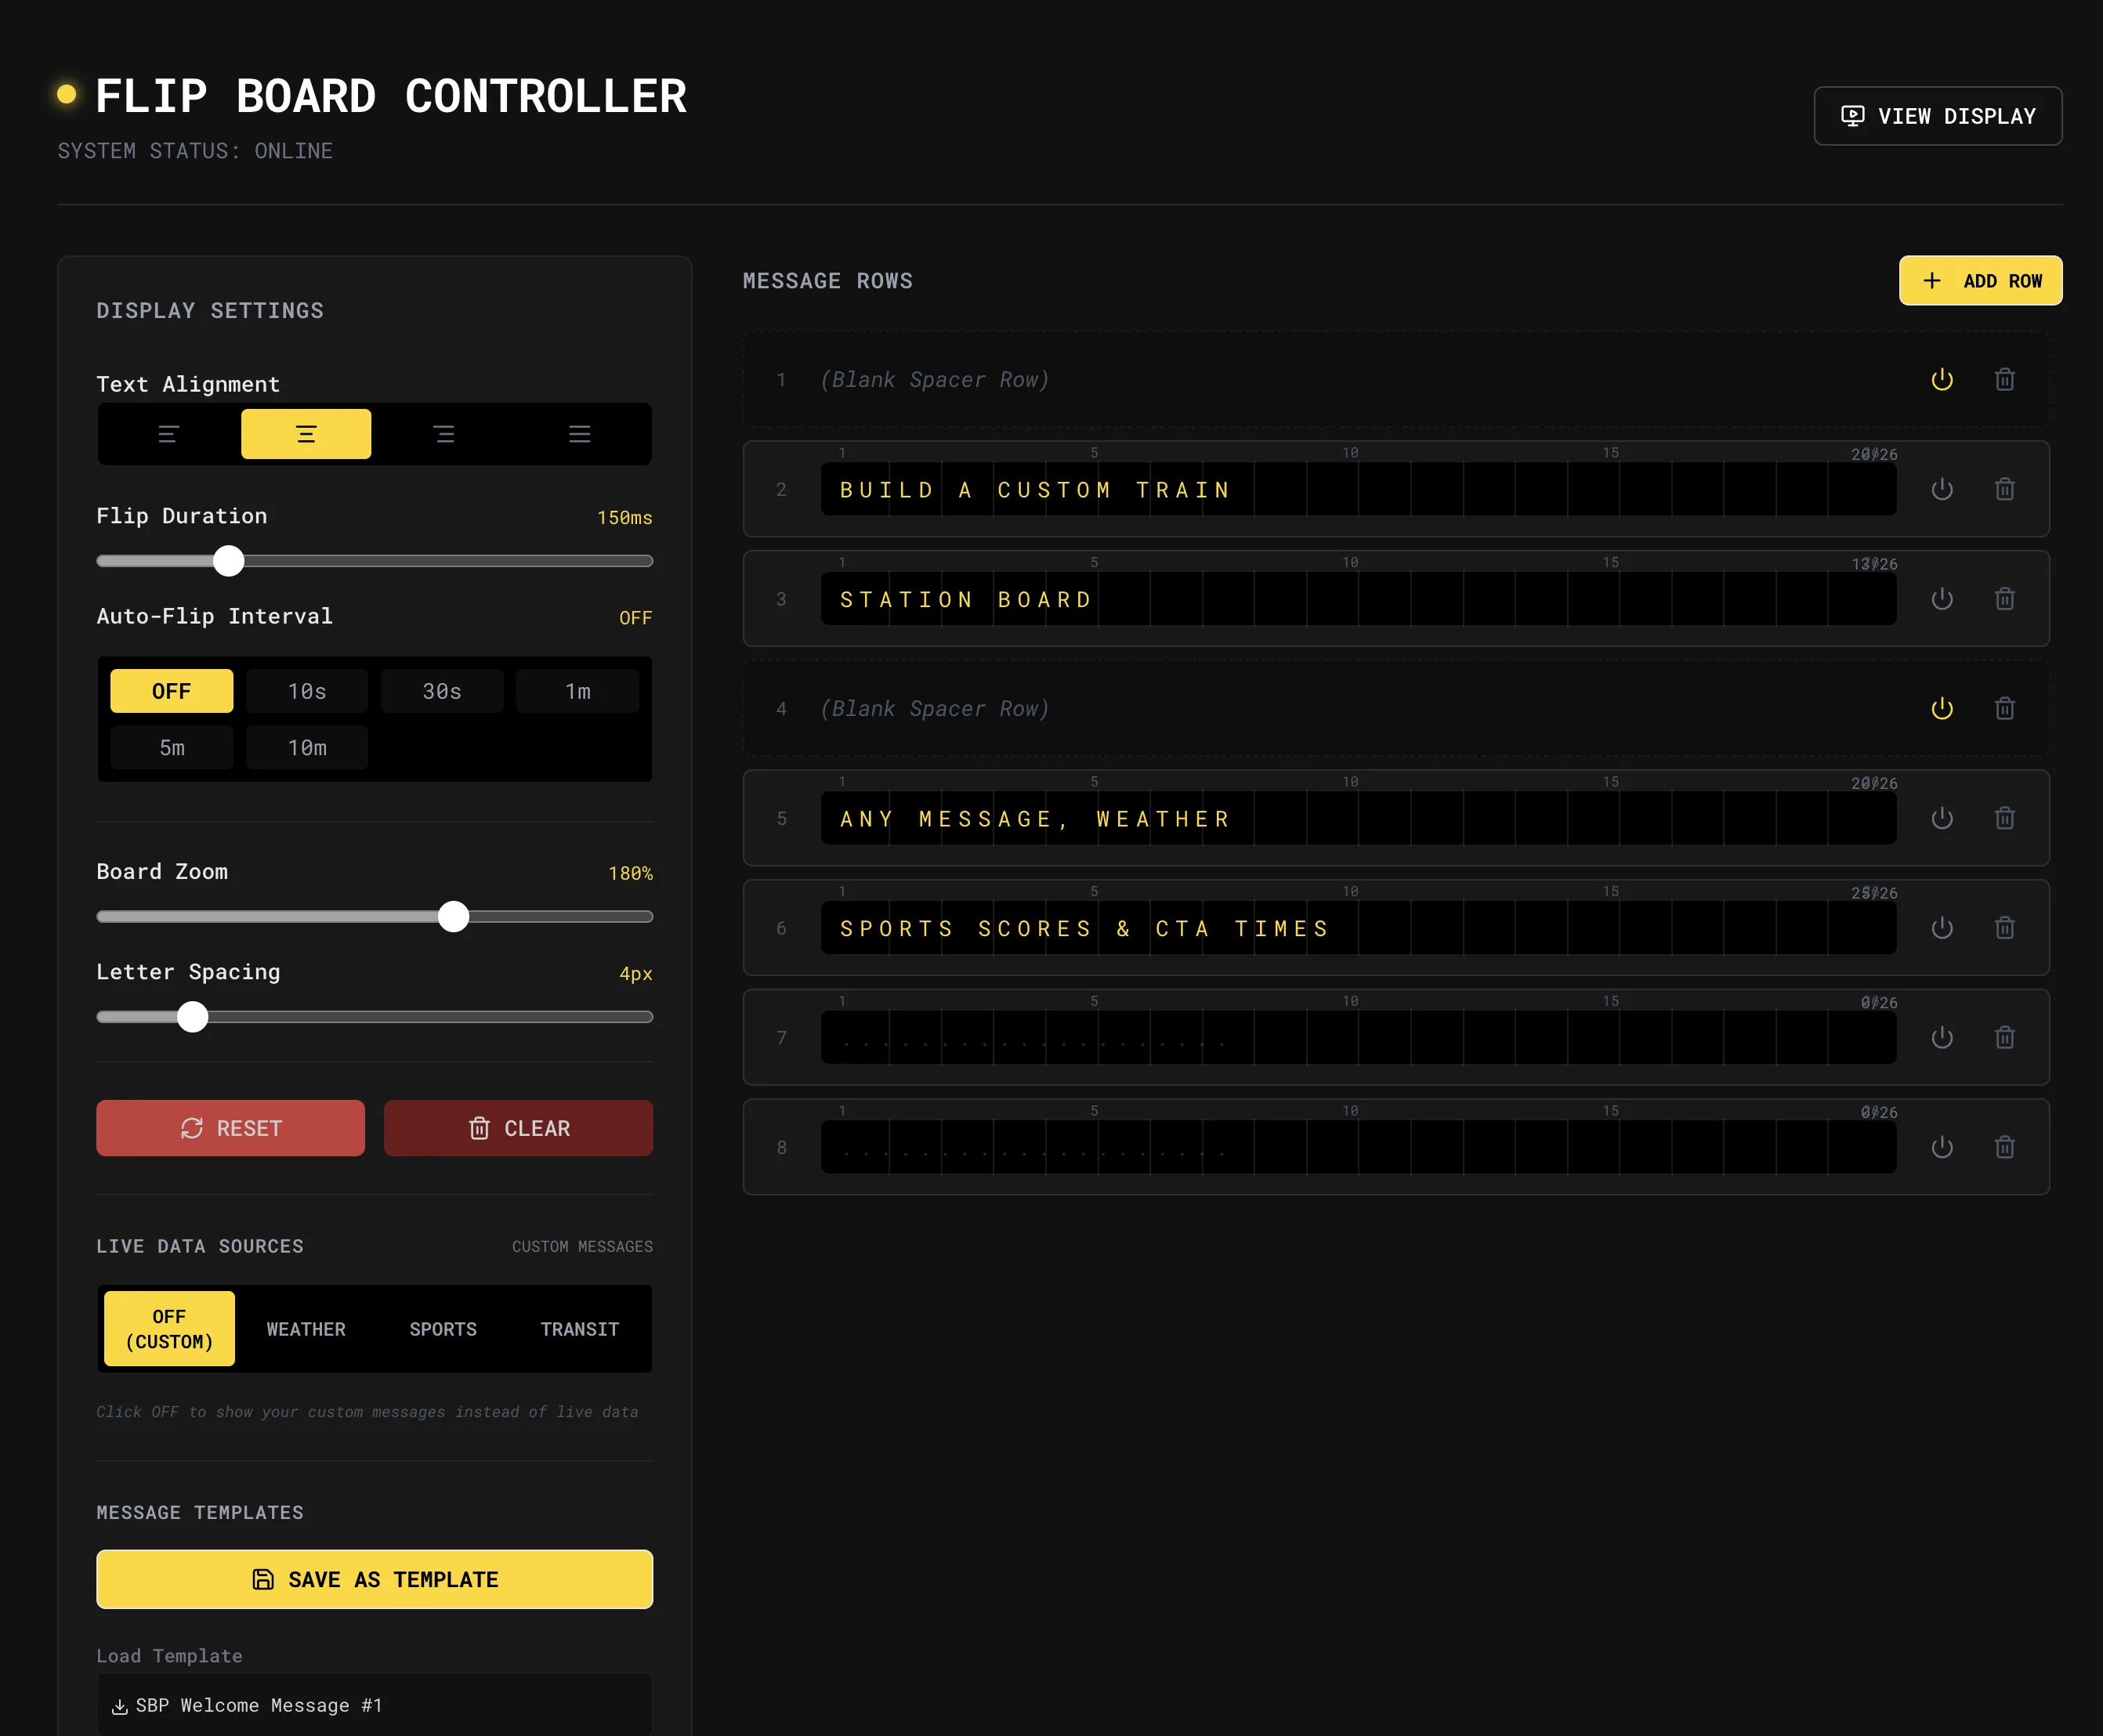Select left text alignment
The height and width of the screenshot is (1736, 2103).
click(x=168, y=433)
